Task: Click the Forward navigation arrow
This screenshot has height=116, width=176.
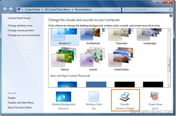Action: (11, 10)
